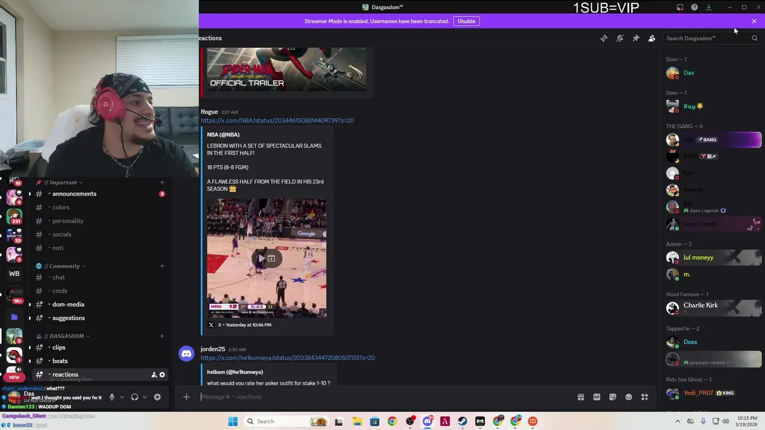Open the reactions channel settings gear
This screenshot has height=430, width=765.
point(162,374)
